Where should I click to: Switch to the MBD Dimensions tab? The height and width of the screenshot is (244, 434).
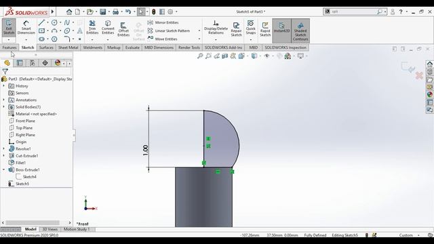(159, 47)
